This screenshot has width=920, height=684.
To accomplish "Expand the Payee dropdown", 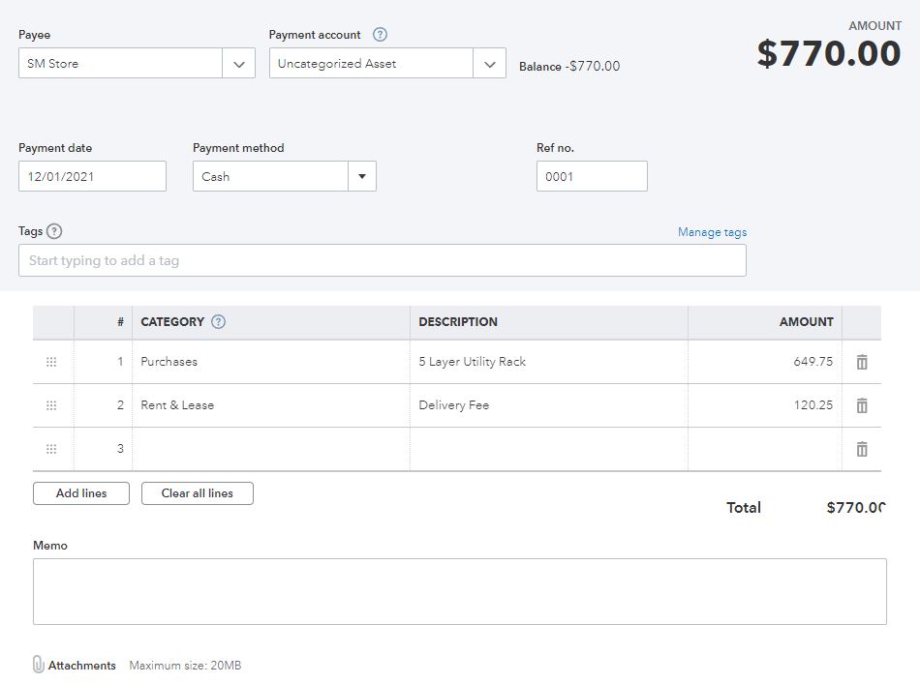I will (x=238, y=64).
